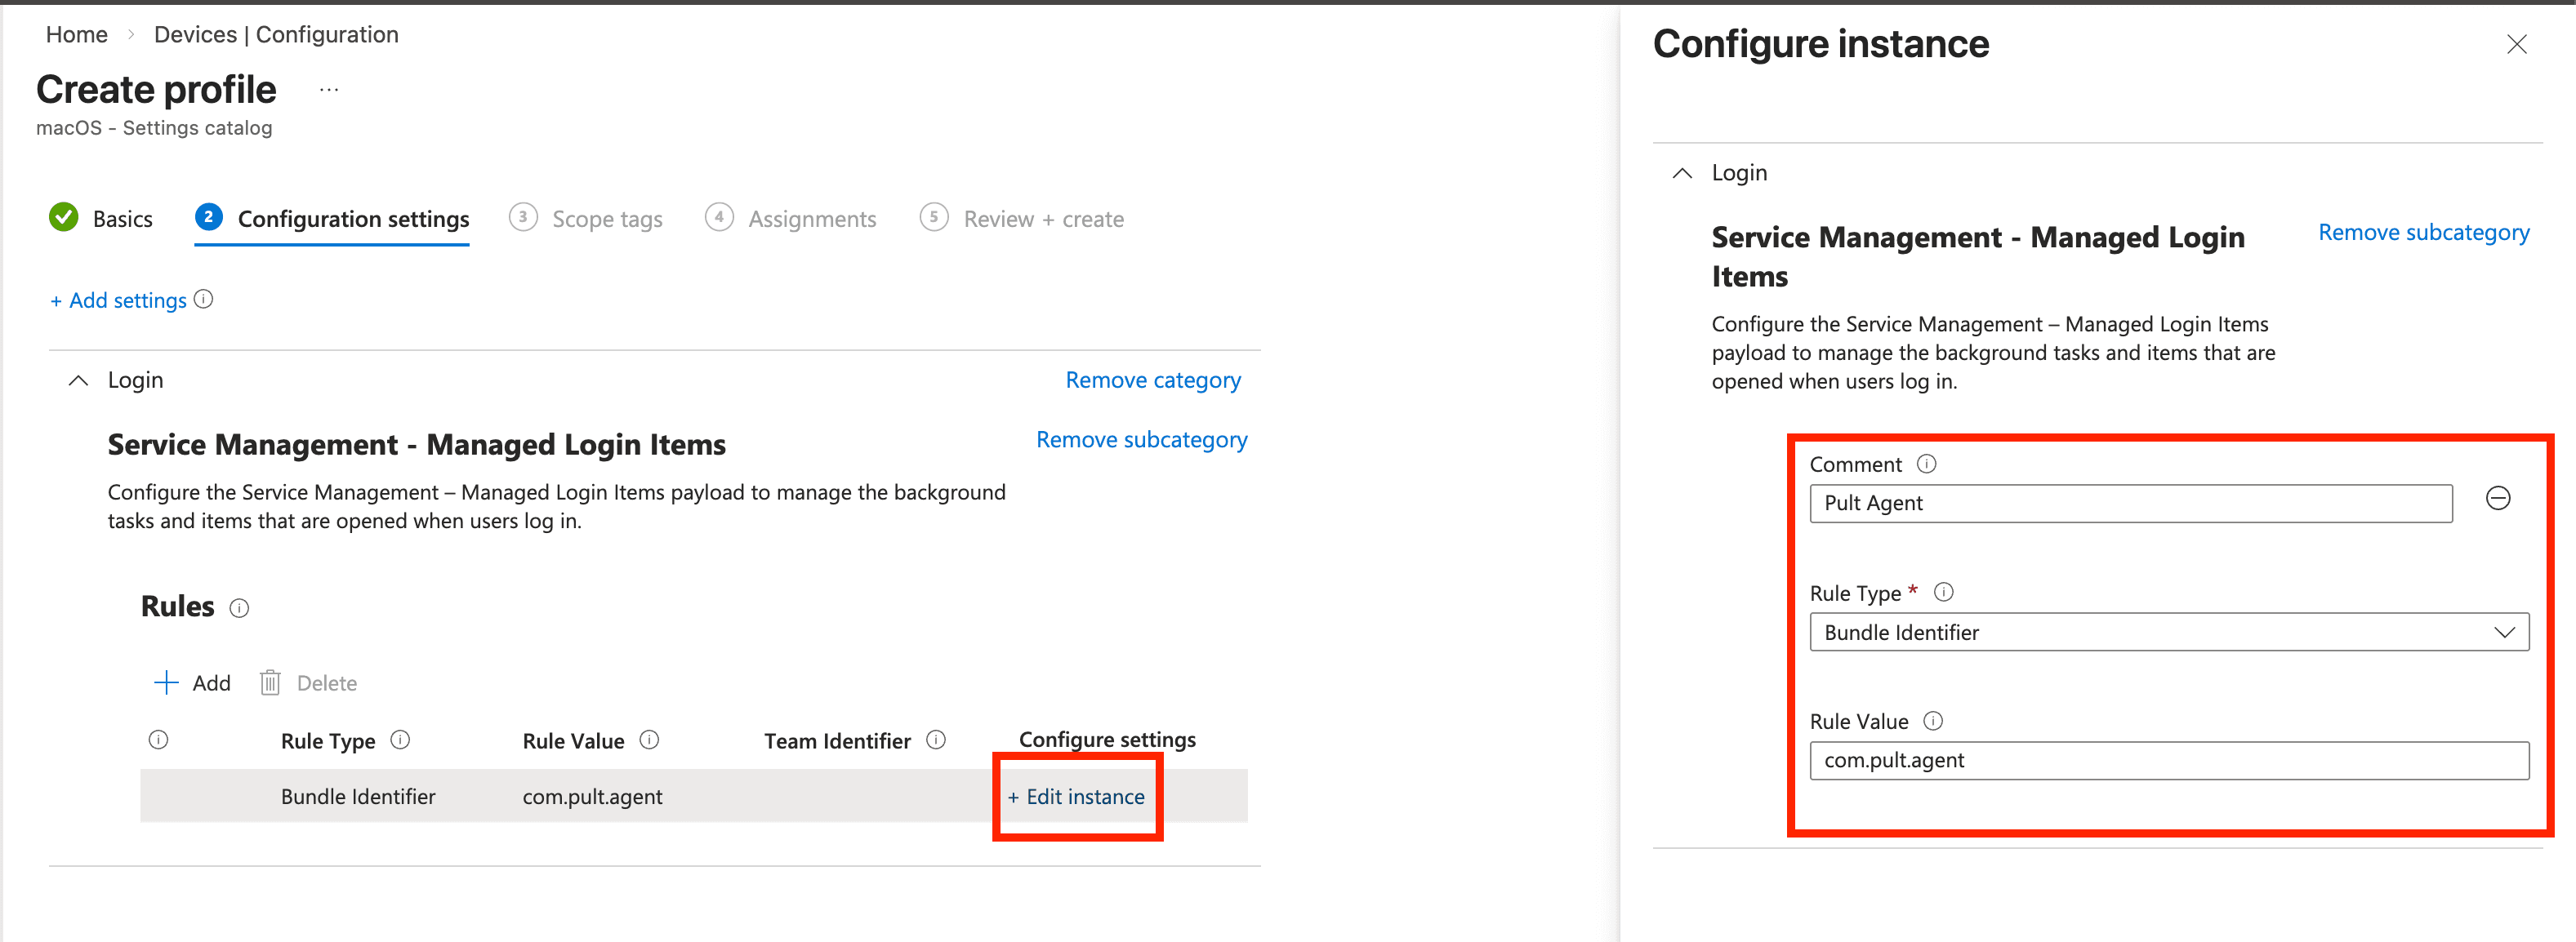Click the green checkmark on the Basics step
This screenshot has width=2576, height=942.
tap(63, 217)
